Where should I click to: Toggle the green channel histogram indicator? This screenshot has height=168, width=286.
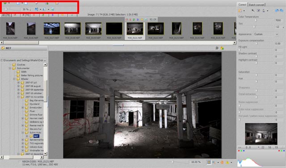point(241,151)
